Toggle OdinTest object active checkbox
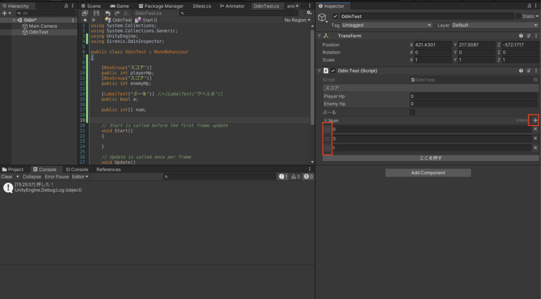Viewport: 541px width, 299px height. point(335,16)
